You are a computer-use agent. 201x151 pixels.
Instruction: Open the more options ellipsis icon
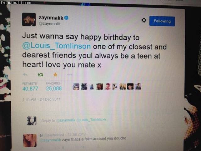tap(70, 75)
